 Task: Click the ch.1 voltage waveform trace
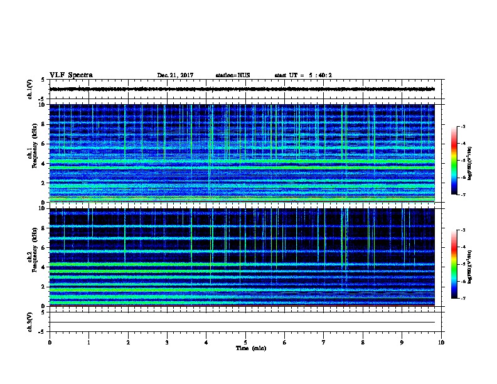click(242, 89)
